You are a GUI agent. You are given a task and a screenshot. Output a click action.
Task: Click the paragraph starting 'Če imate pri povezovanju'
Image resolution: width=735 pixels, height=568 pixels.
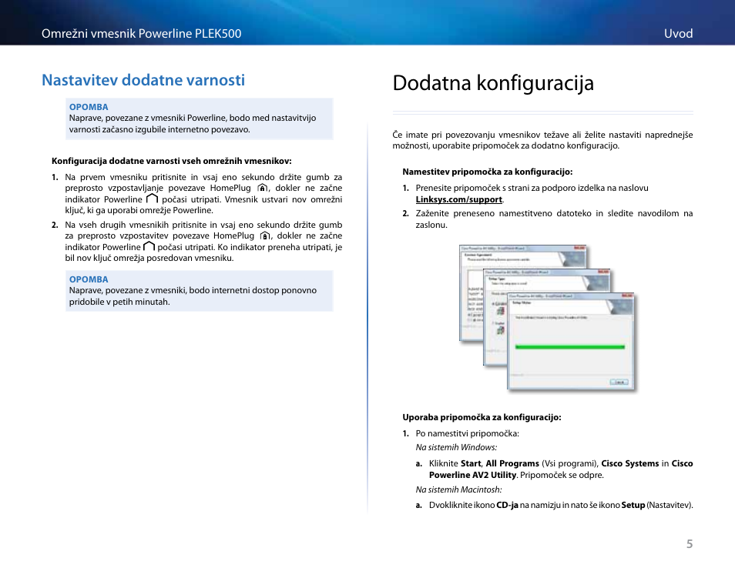(x=542, y=140)
